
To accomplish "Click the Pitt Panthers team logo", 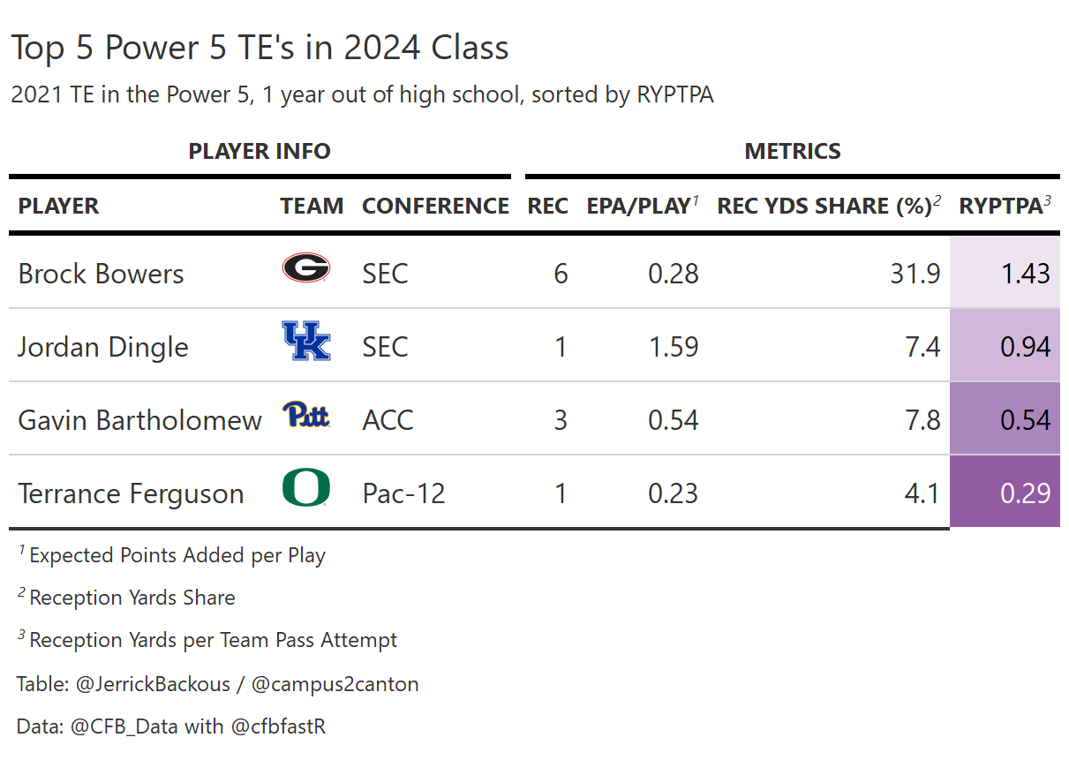I will click(305, 414).
